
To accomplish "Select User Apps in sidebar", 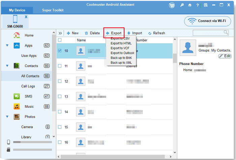I will [x=29, y=56].
